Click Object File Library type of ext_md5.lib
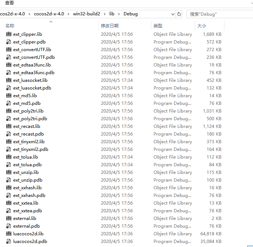Image resolution: width=253 pixels, height=247 pixels. (173, 96)
